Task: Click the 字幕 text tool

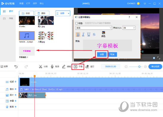Action: coord(78,67)
